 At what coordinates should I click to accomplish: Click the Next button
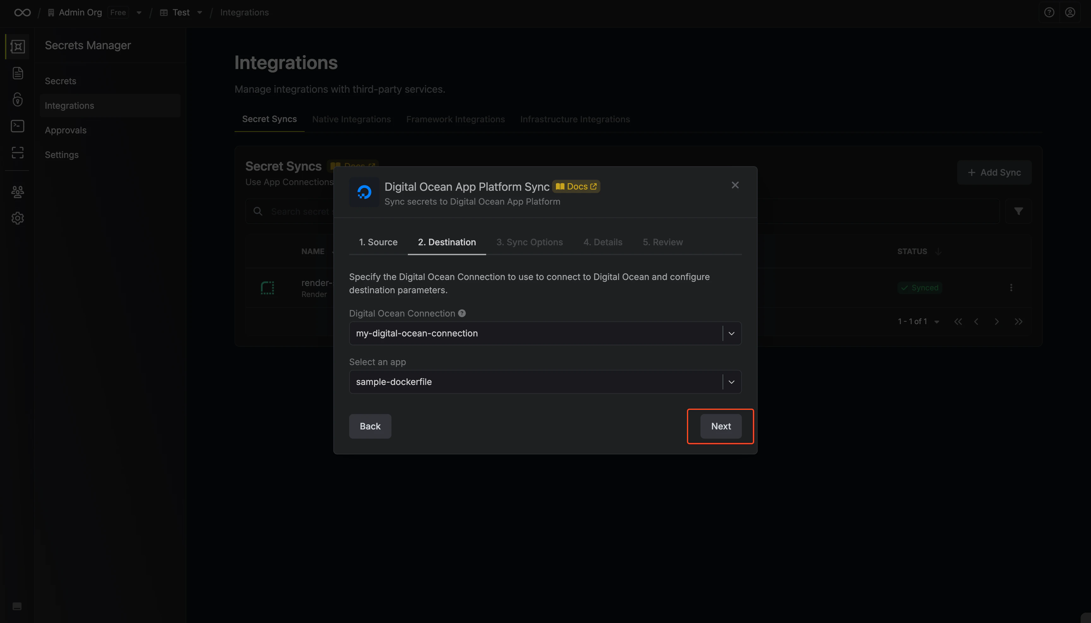(721, 426)
